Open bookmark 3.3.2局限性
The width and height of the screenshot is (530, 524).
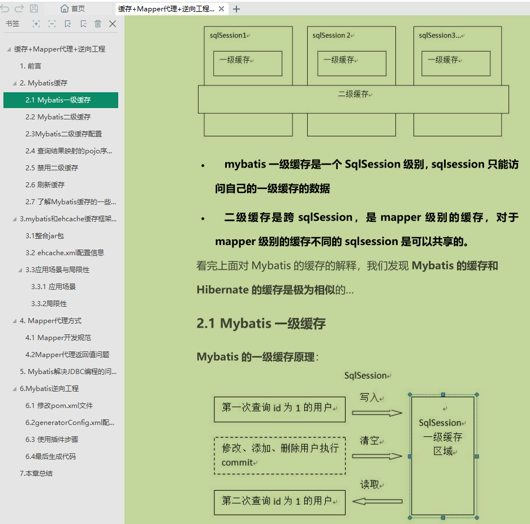coord(49,303)
